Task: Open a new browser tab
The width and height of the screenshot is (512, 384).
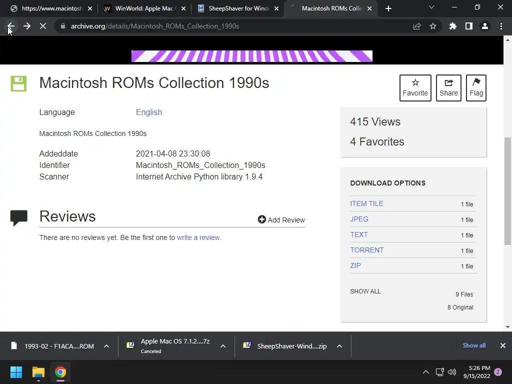Action: (x=388, y=8)
